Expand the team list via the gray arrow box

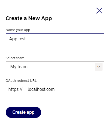[x=99, y=67]
